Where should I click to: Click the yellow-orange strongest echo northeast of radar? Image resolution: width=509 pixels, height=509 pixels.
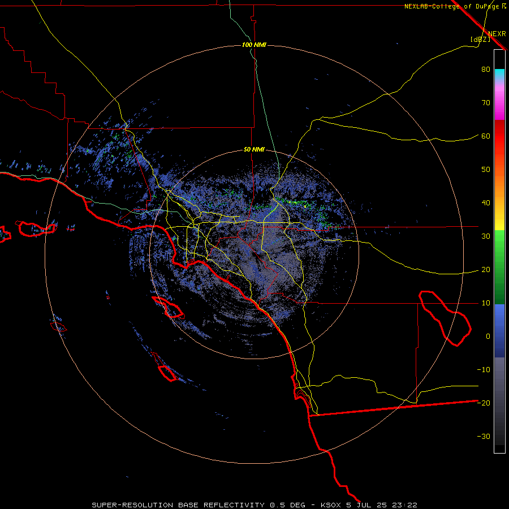tap(305, 206)
